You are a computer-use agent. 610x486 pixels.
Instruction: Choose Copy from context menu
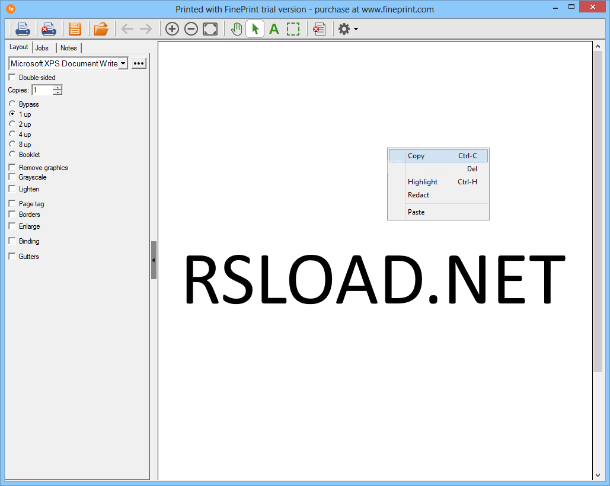pyautogui.click(x=438, y=156)
